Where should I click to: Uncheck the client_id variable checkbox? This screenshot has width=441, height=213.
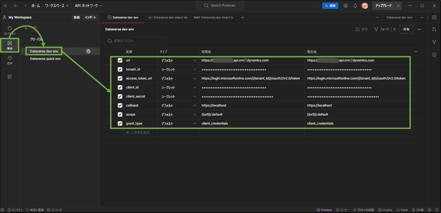120,87
